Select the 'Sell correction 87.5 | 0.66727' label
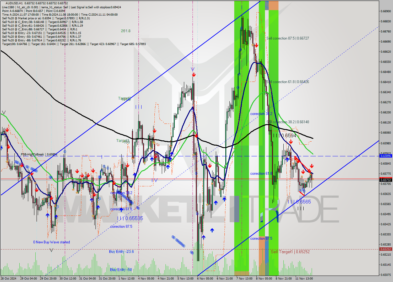The width and height of the screenshot is (393, 282). coord(288,38)
